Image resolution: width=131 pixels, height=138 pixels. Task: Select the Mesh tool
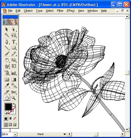(x=7, y=80)
